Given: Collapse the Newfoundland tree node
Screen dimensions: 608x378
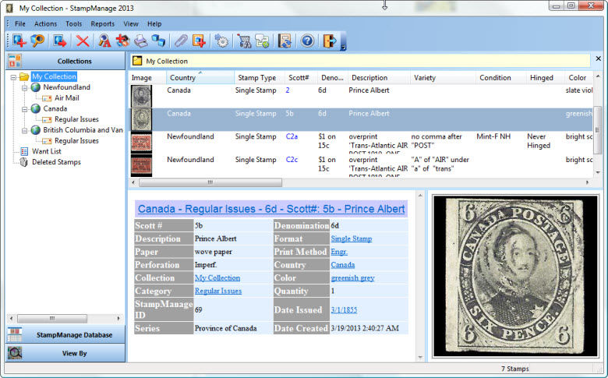Looking at the screenshot, I should click(x=24, y=87).
